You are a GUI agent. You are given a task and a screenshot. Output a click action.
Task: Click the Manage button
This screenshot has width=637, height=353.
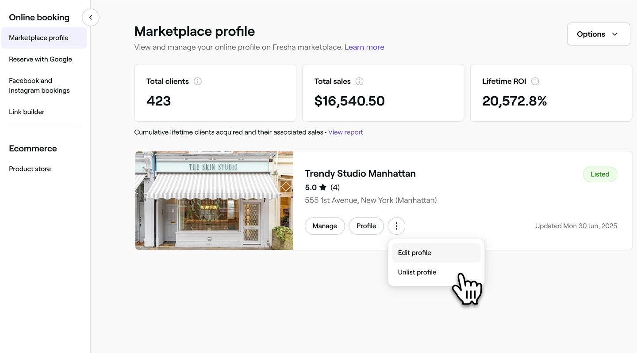pos(325,226)
